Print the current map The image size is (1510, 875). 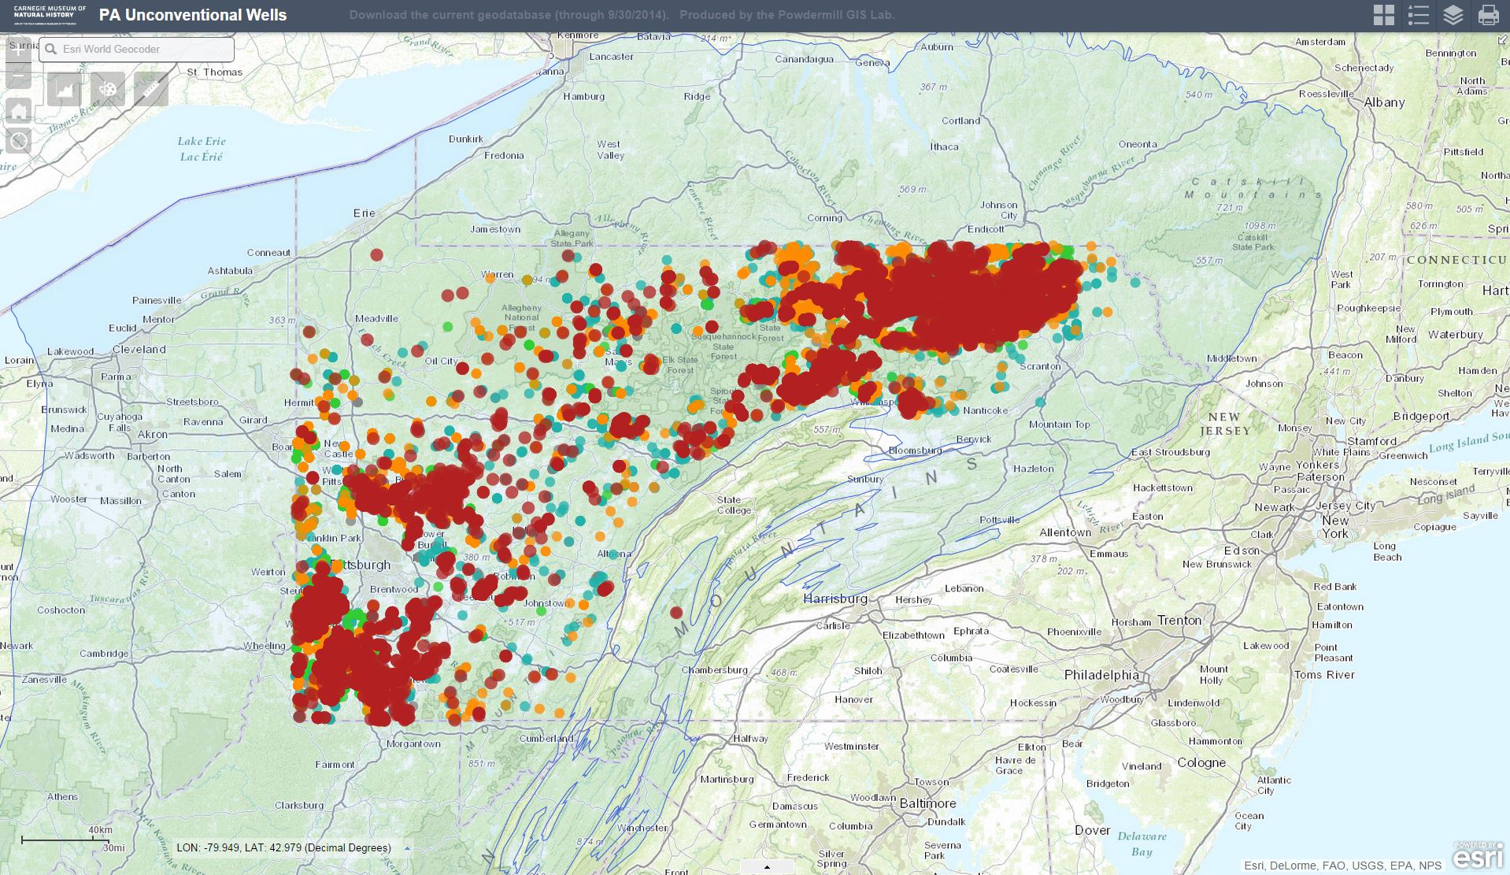1489,14
